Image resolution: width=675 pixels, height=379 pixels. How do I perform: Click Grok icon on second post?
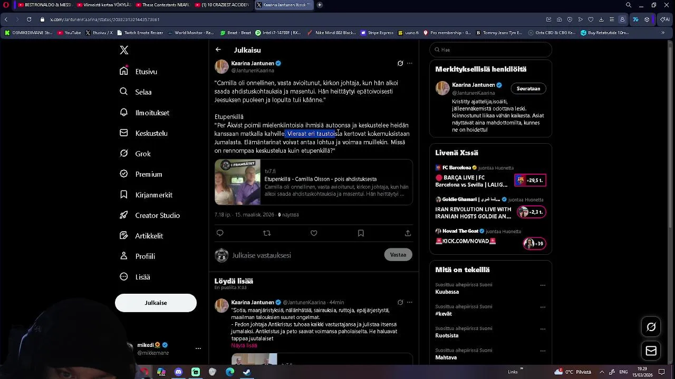point(400,302)
